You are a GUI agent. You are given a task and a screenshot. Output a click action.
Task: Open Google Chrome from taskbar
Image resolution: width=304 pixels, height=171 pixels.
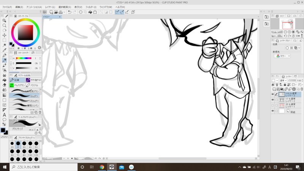pos(102,167)
